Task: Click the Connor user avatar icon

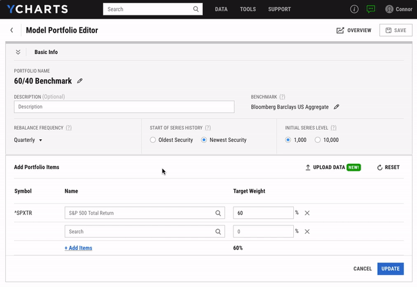Action: point(389,9)
